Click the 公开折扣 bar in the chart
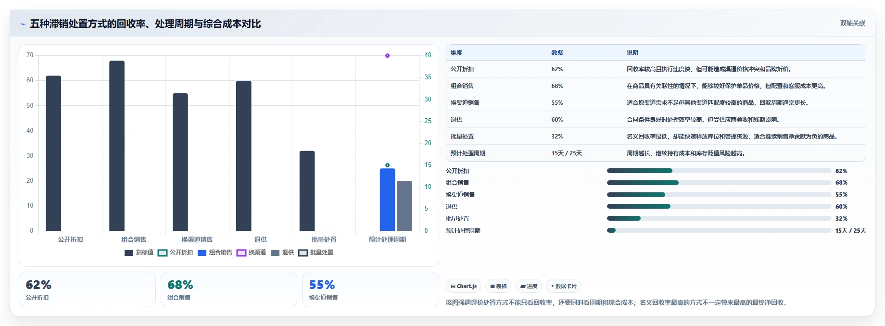The height and width of the screenshot is (326, 885). (x=53, y=153)
